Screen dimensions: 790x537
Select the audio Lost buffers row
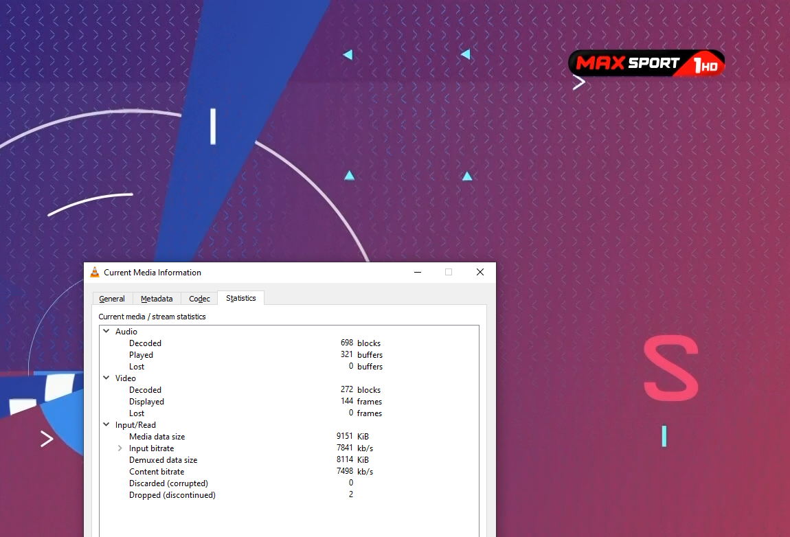pos(289,367)
